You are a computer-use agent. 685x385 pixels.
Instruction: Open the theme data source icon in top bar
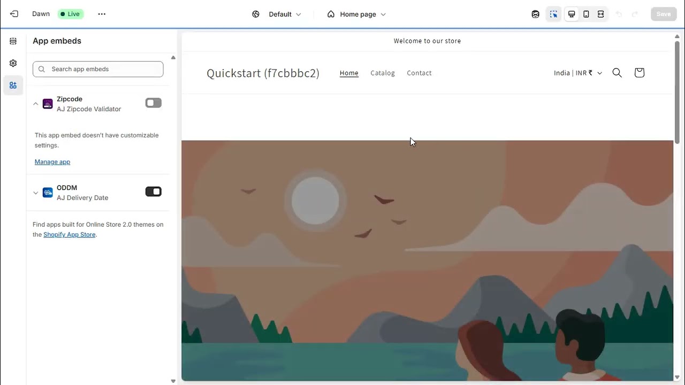click(535, 14)
